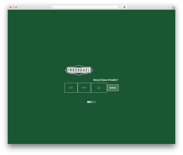Click the NIX18 logo
Screen dimensions: 183x155
[91, 102]
